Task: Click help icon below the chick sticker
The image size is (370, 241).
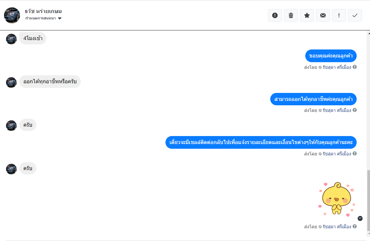Action: pos(355,226)
